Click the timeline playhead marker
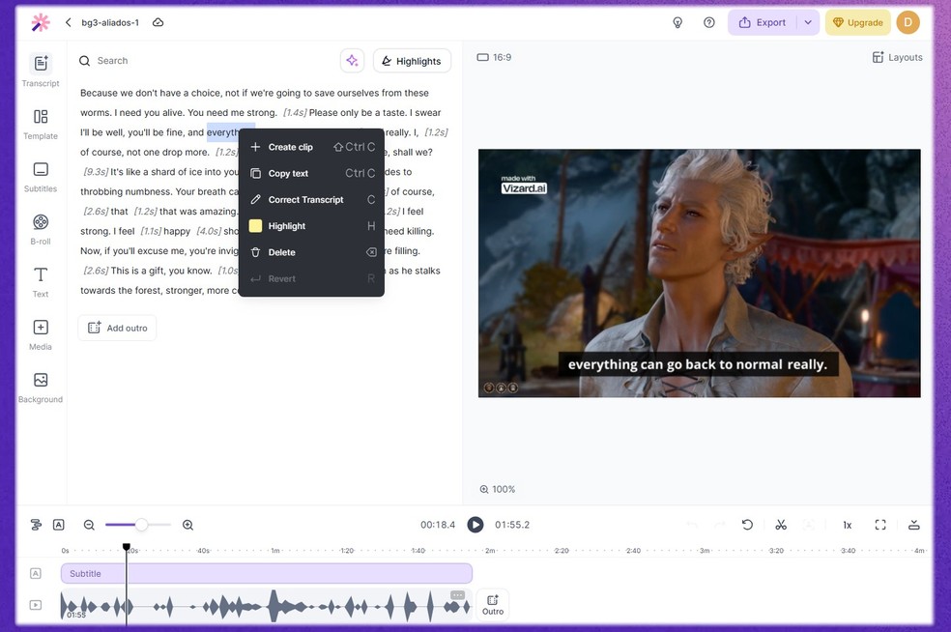Image resolution: width=951 pixels, height=632 pixels. click(x=127, y=548)
